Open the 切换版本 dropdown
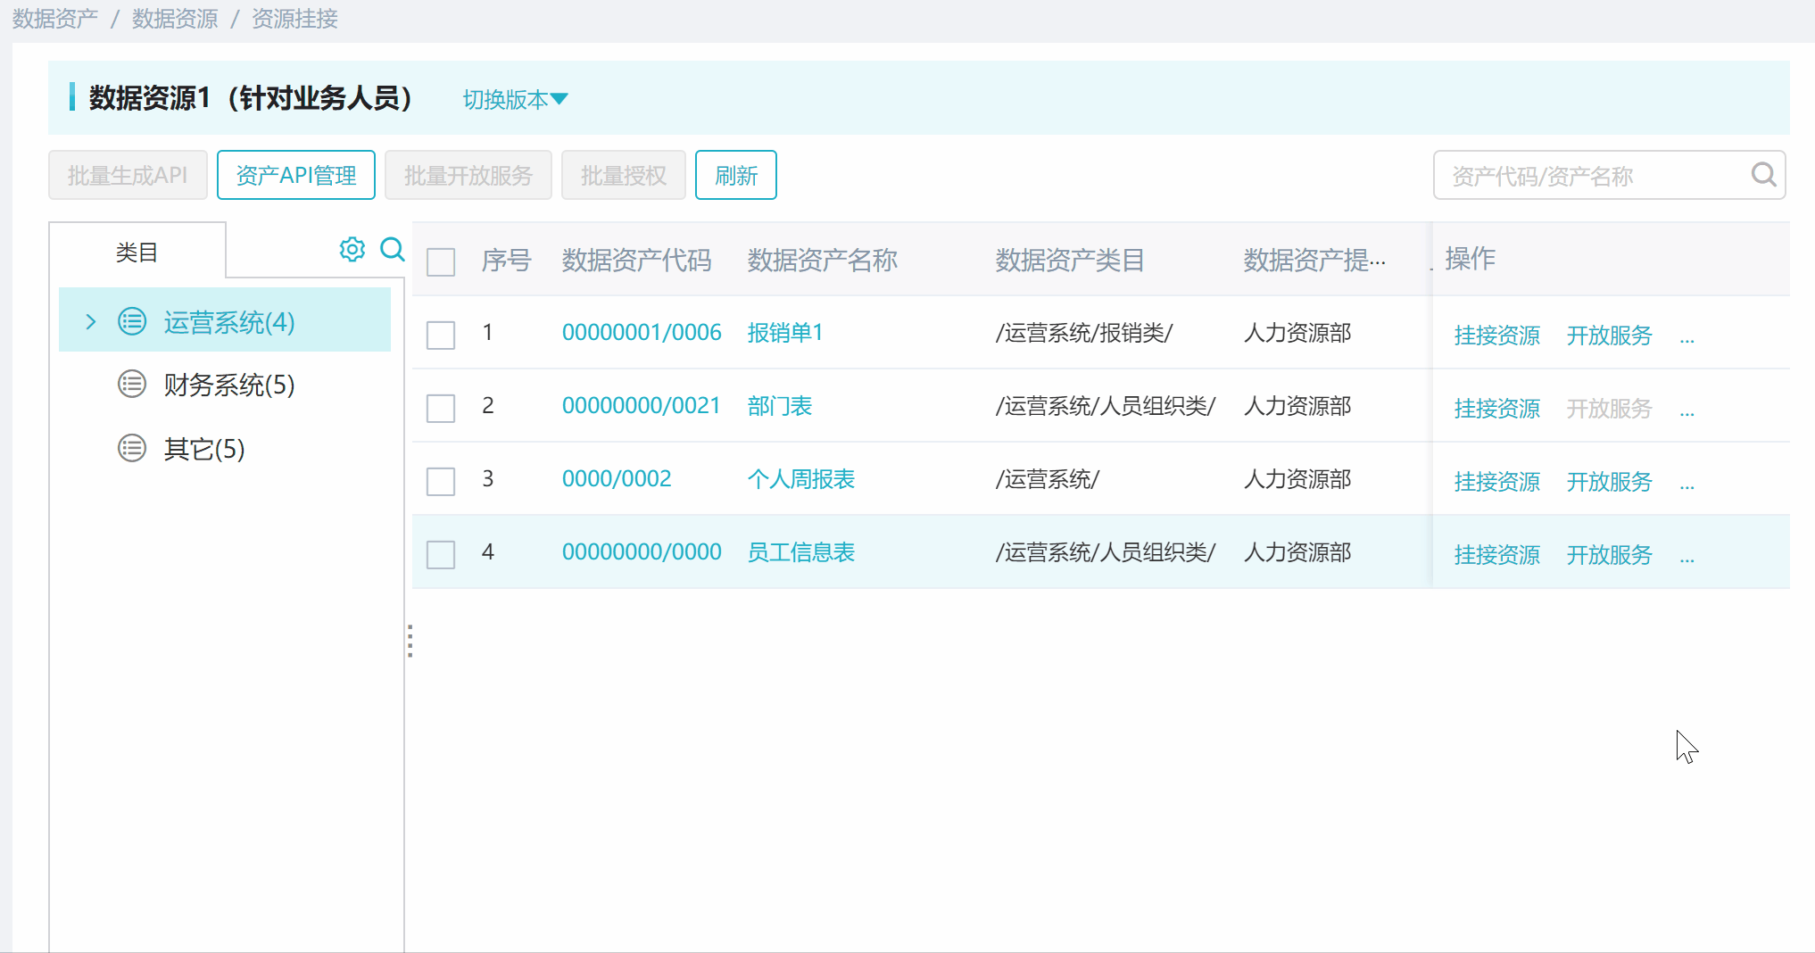The height and width of the screenshot is (953, 1815). coord(515,99)
